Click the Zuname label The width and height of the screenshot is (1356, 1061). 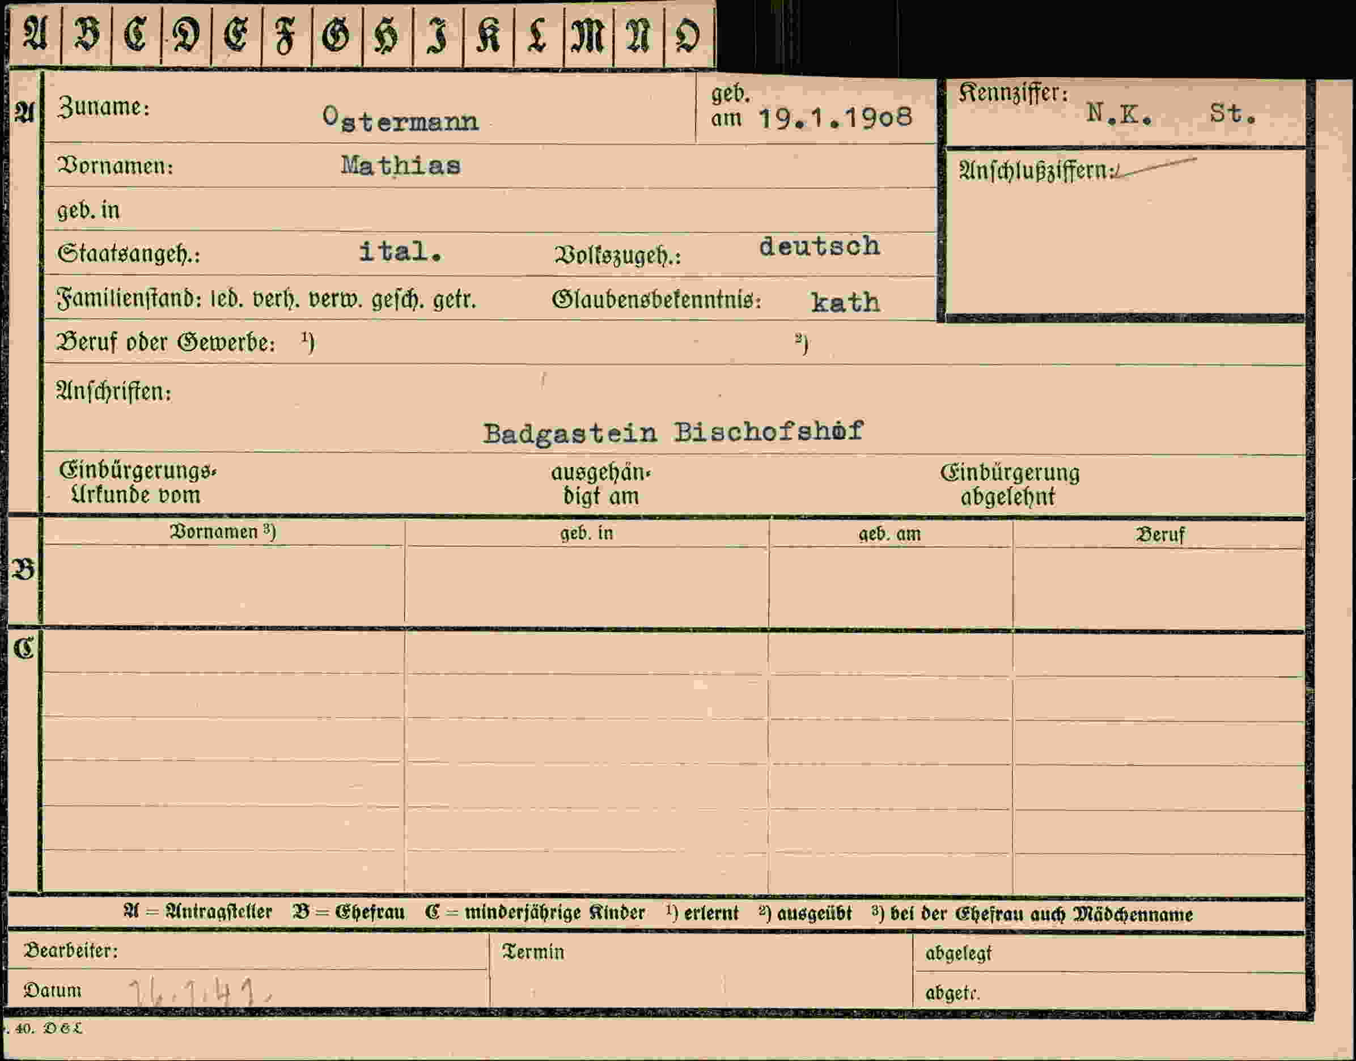[x=103, y=107]
